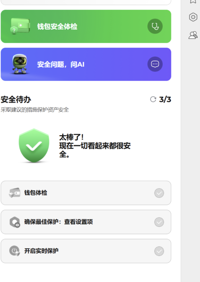This screenshot has width=200, height=282.
Task: Open the hexagon settings icon in the sidebar
Action: click(193, 17)
